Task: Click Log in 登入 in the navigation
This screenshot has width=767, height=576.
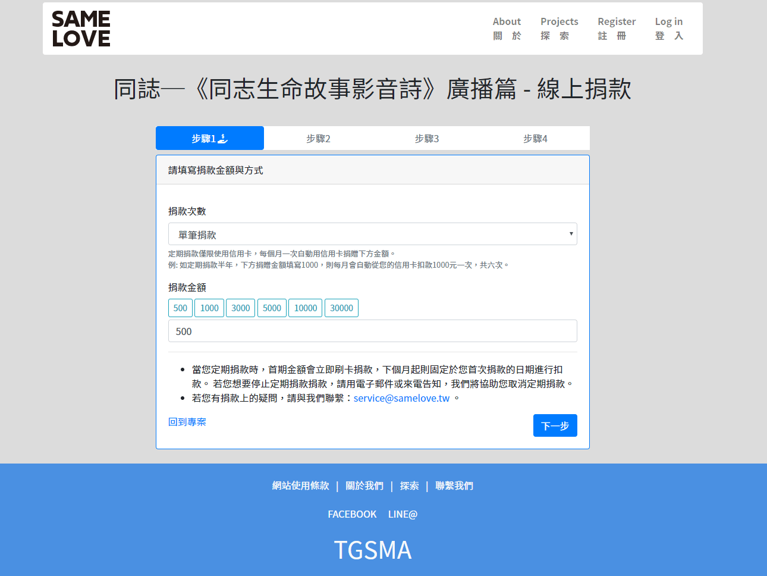Action: point(668,28)
